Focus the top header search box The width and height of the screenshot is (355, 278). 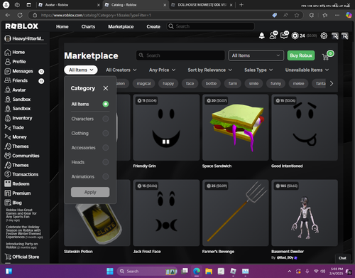pyautogui.click(x=211, y=26)
